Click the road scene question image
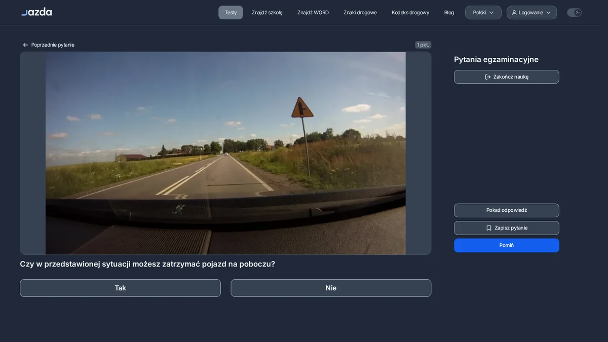The height and width of the screenshot is (342, 608). 225,153
